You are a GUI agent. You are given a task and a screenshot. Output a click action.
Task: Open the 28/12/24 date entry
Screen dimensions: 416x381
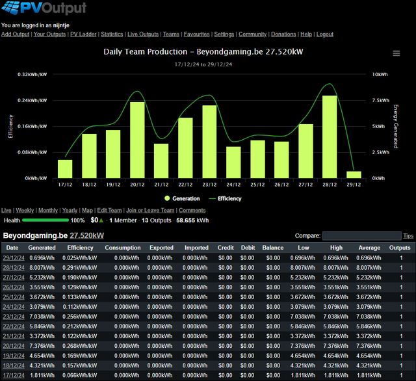pos(14,268)
